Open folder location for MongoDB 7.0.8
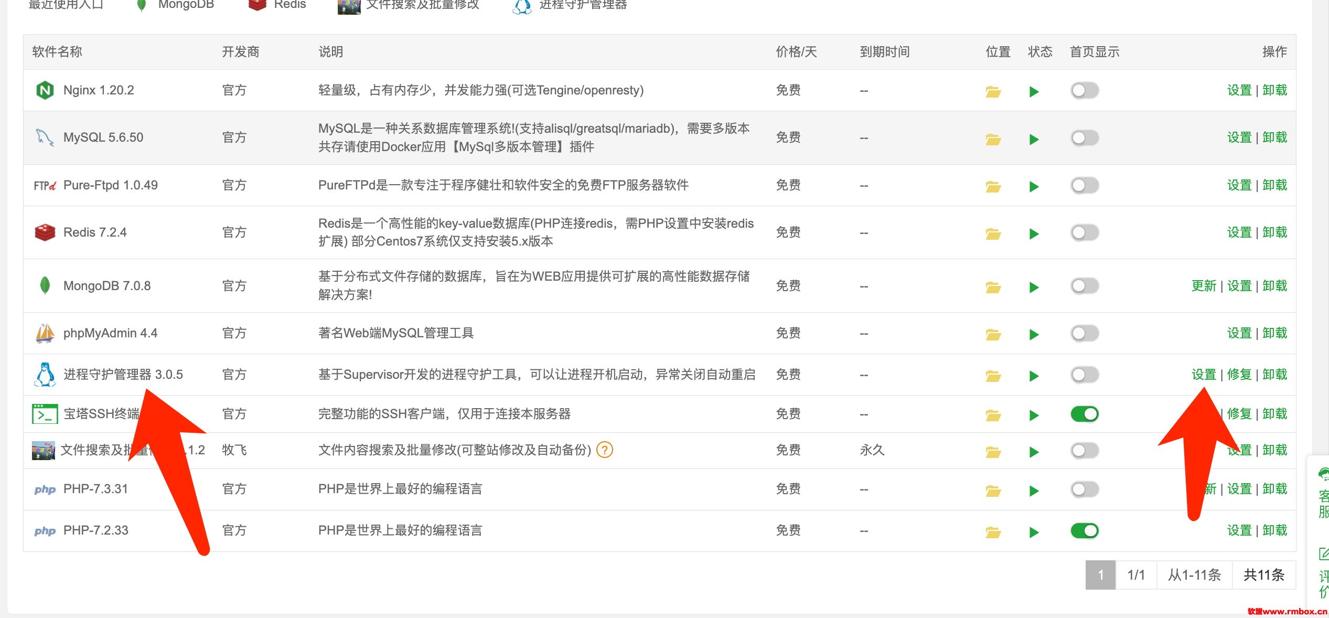 point(993,287)
